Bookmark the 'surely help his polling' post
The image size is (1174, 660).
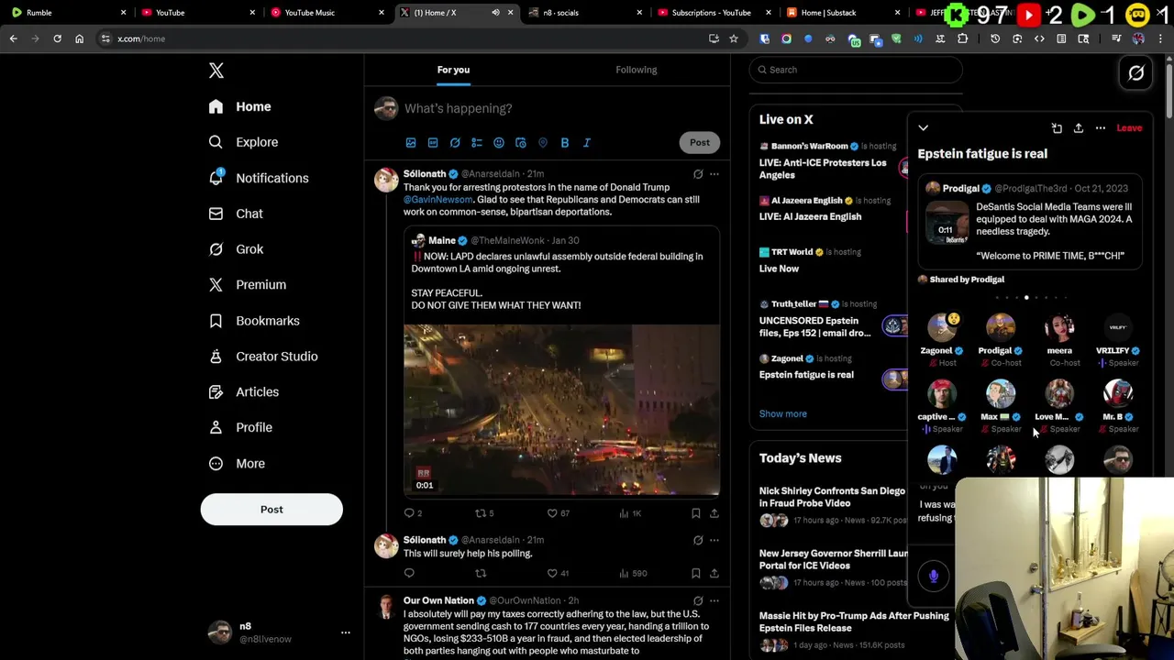pyautogui.click(x=696, y=574)
